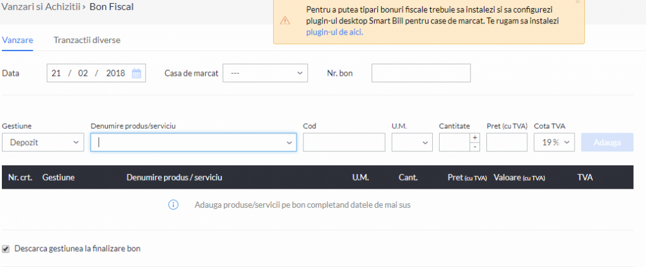Click the year 2018 in date field
646x267 pixels.
click(115, 74)
